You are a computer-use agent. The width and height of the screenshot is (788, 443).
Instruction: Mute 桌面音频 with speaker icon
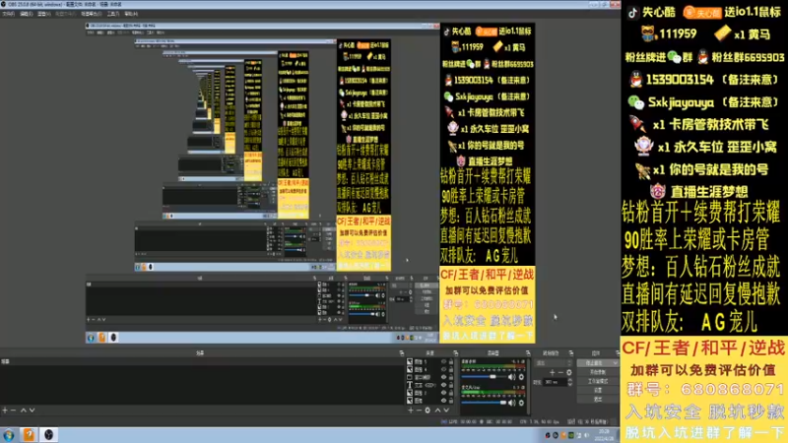[511, 377]
